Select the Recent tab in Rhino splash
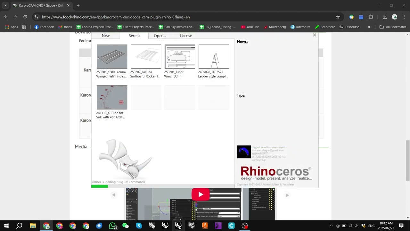 (x=134, y=36)
